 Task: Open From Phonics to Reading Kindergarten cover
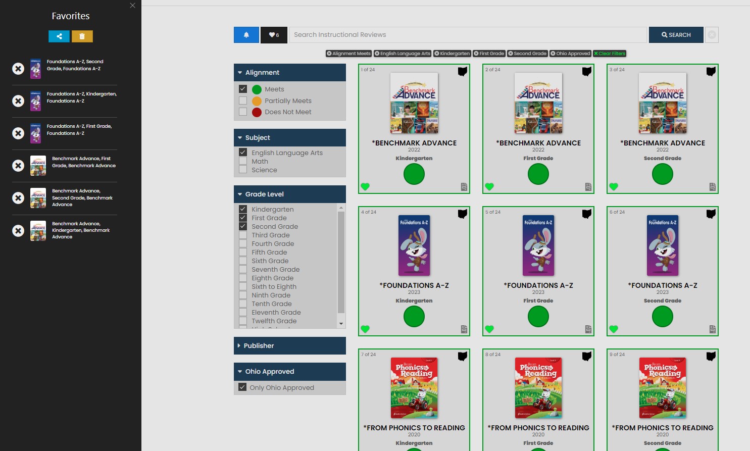coord(414,388)
